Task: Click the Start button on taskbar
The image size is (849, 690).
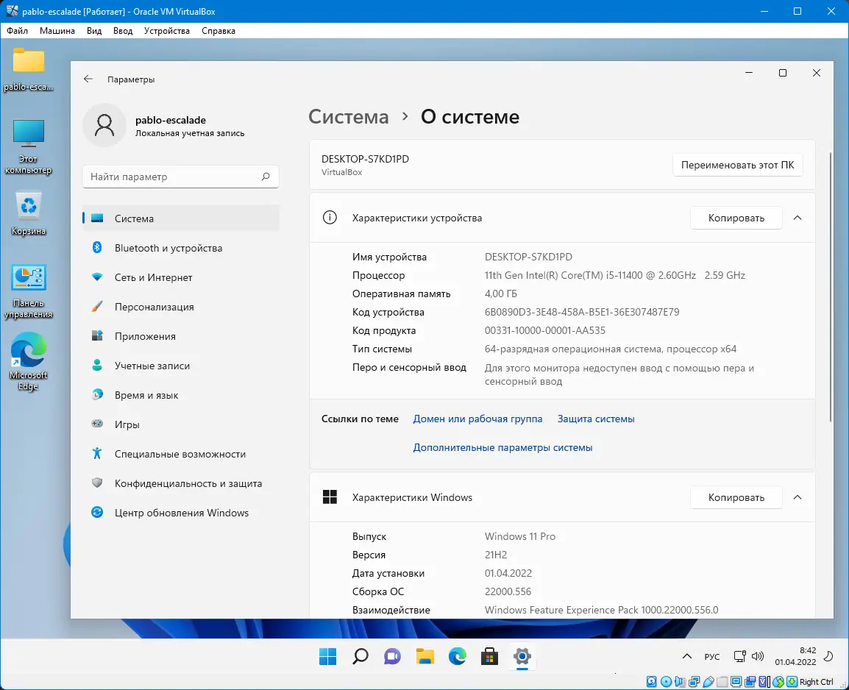Action: [x=327, y=656]
